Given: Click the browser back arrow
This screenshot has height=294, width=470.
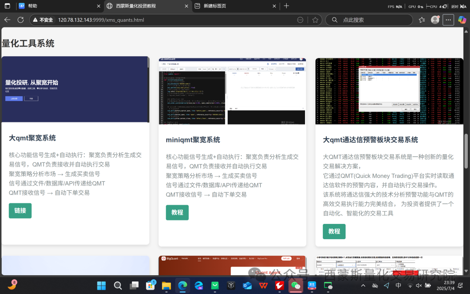Looking at the screenshot, I should (x=7, y=20).
